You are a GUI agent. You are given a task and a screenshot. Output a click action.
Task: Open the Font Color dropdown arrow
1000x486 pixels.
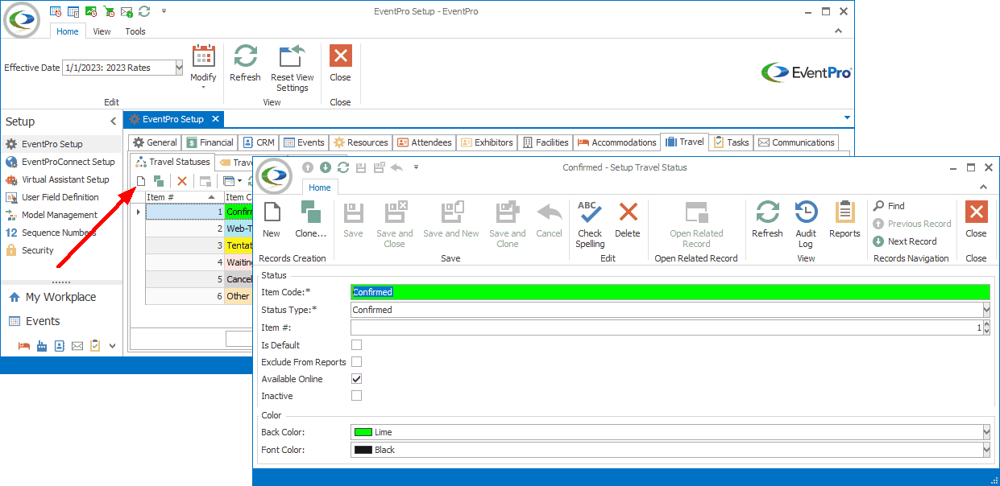pyautogui.click(x=986, y=451)
